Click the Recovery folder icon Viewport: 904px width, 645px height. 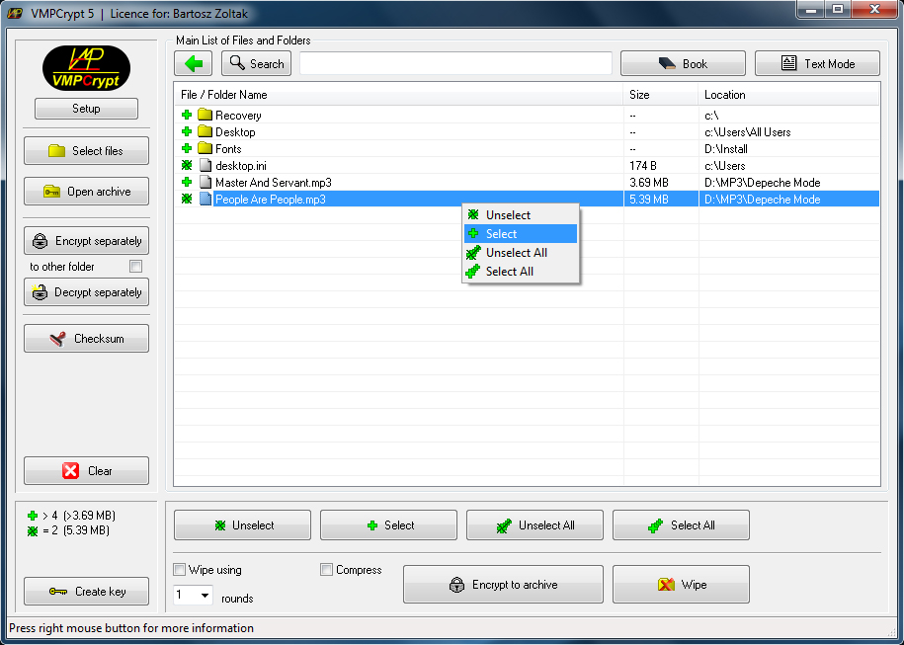pos(205,115)
